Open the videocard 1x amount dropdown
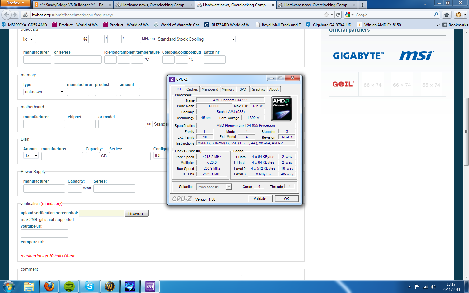 pos(27,39)
